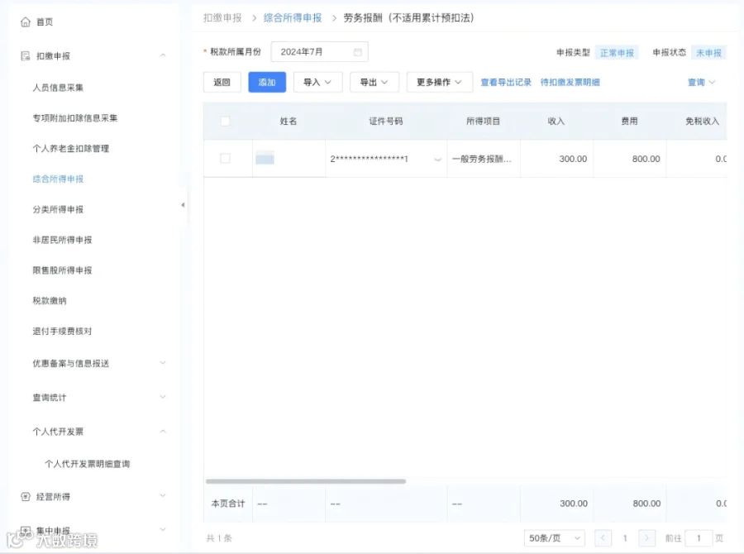
Task: Click 扣缴申报 in the breadcrumb
Action: tap(222, 18)
